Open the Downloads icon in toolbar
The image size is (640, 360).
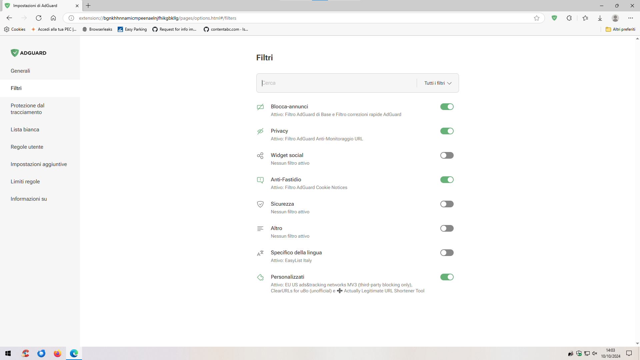(x=600, y=18)
